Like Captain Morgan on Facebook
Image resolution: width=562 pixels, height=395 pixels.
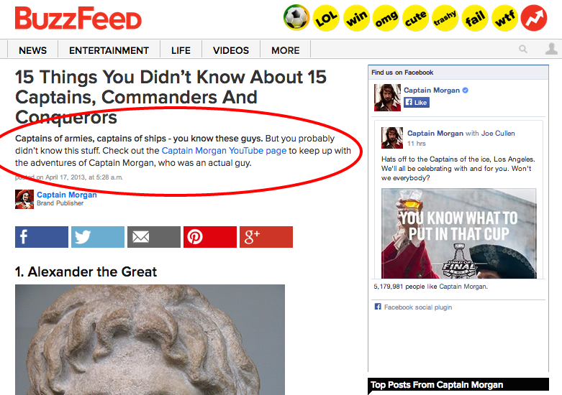417,103
